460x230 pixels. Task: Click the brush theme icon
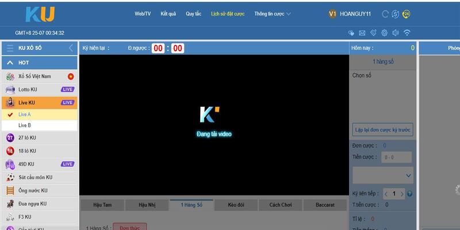coord(373,33)
